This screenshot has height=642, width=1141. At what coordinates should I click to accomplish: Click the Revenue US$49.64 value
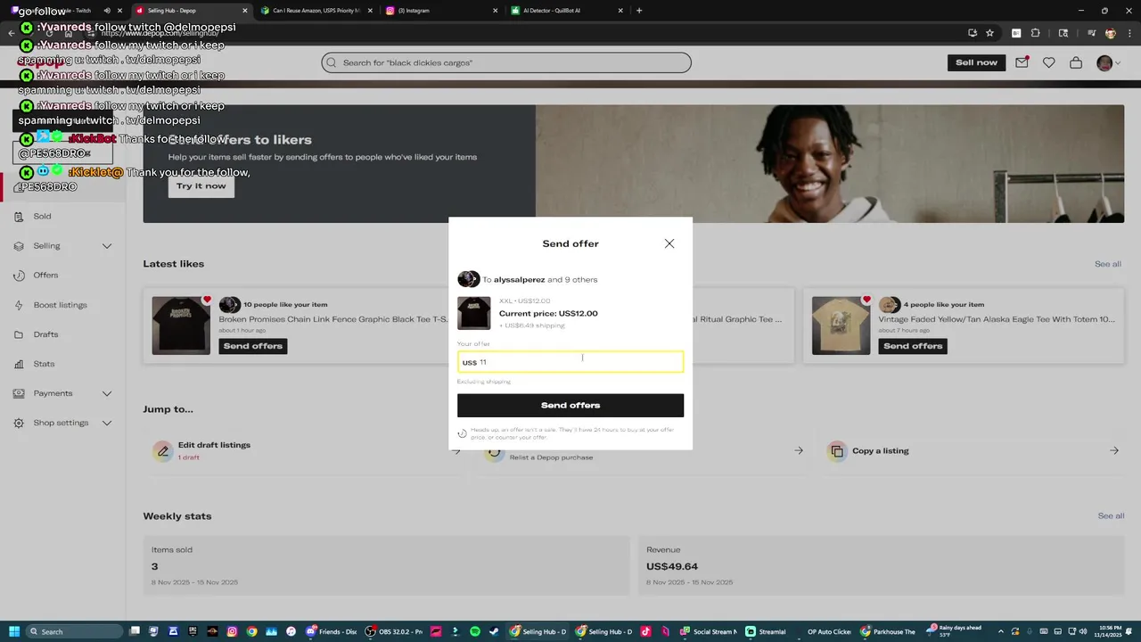point(672,567)
